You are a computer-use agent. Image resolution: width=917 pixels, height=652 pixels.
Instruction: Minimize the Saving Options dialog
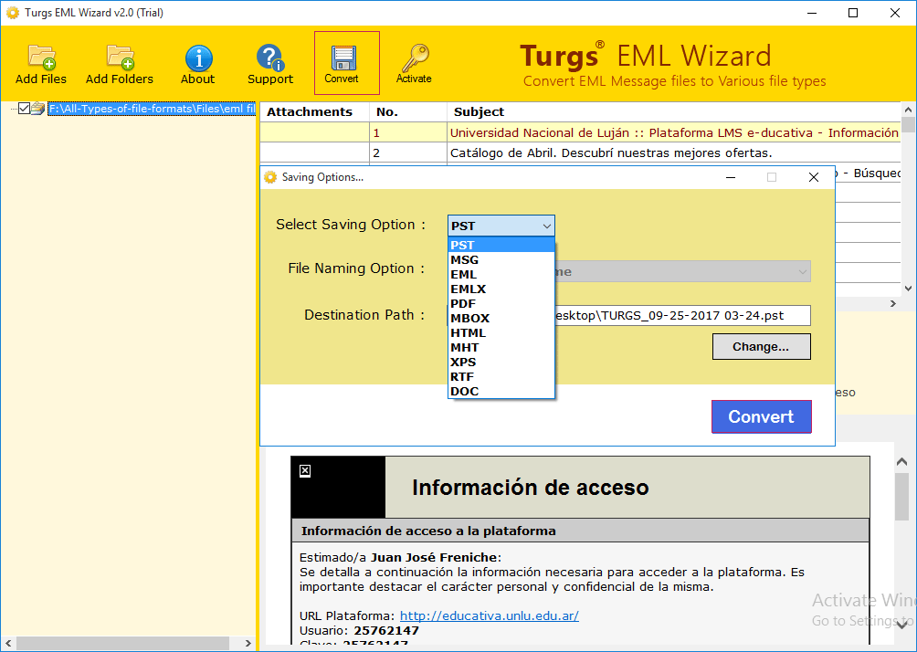tap(731, 177)
